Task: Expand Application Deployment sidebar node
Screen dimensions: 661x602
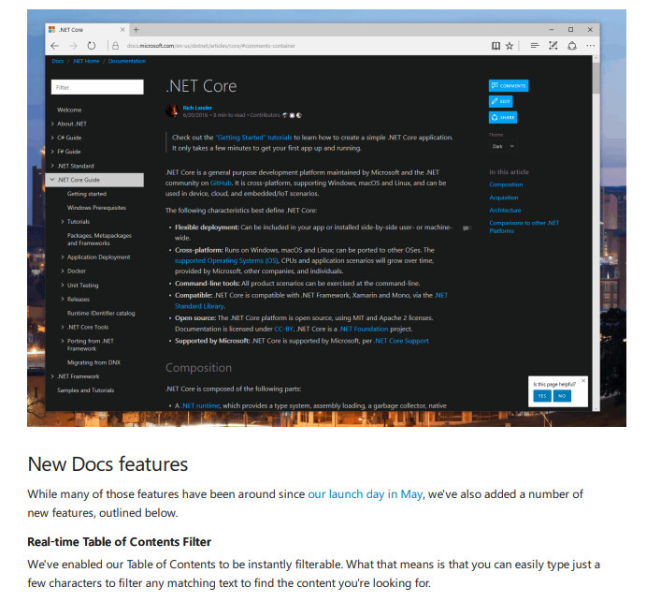Action: click(63, 257)
